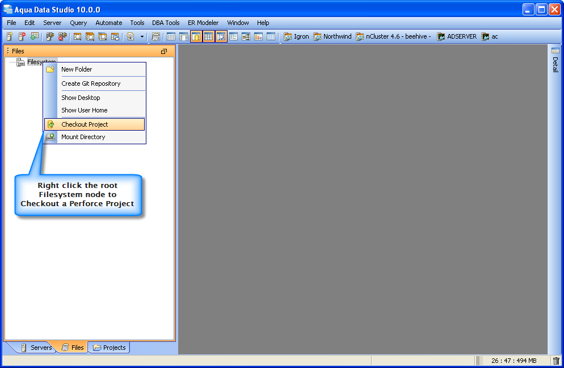Click the table icon with green circle
The width and height of the screenshot is (564, 368).
coord(35,36)
